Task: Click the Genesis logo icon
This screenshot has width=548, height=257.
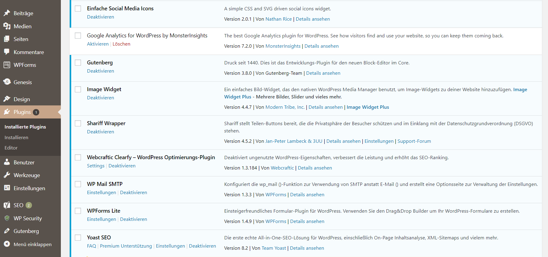Action: pos(7,82)
